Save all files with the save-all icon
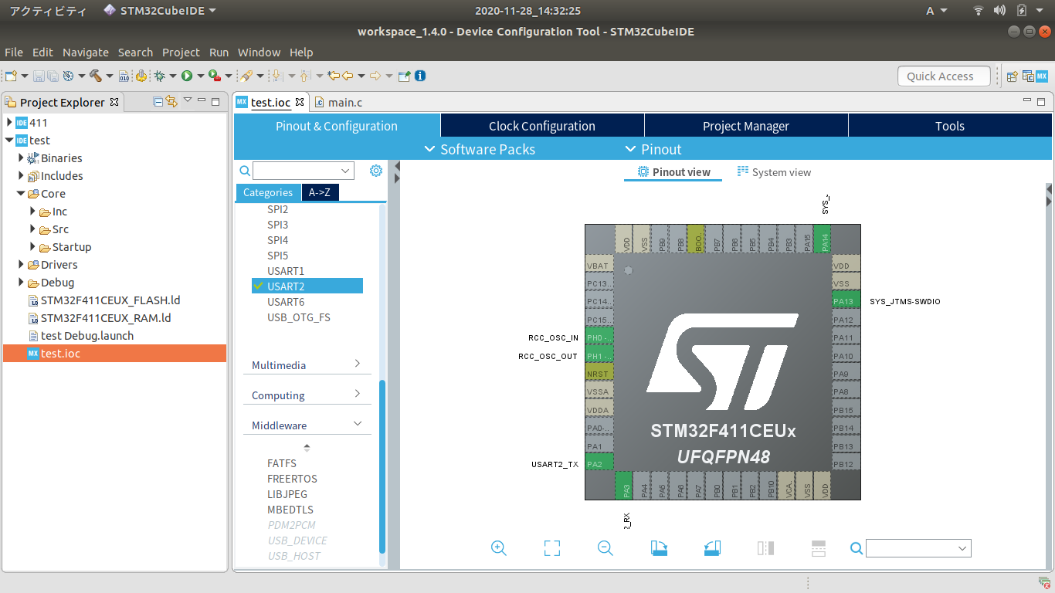The width and height of the screenshot is (1055, 593). (x=53, y=76)
